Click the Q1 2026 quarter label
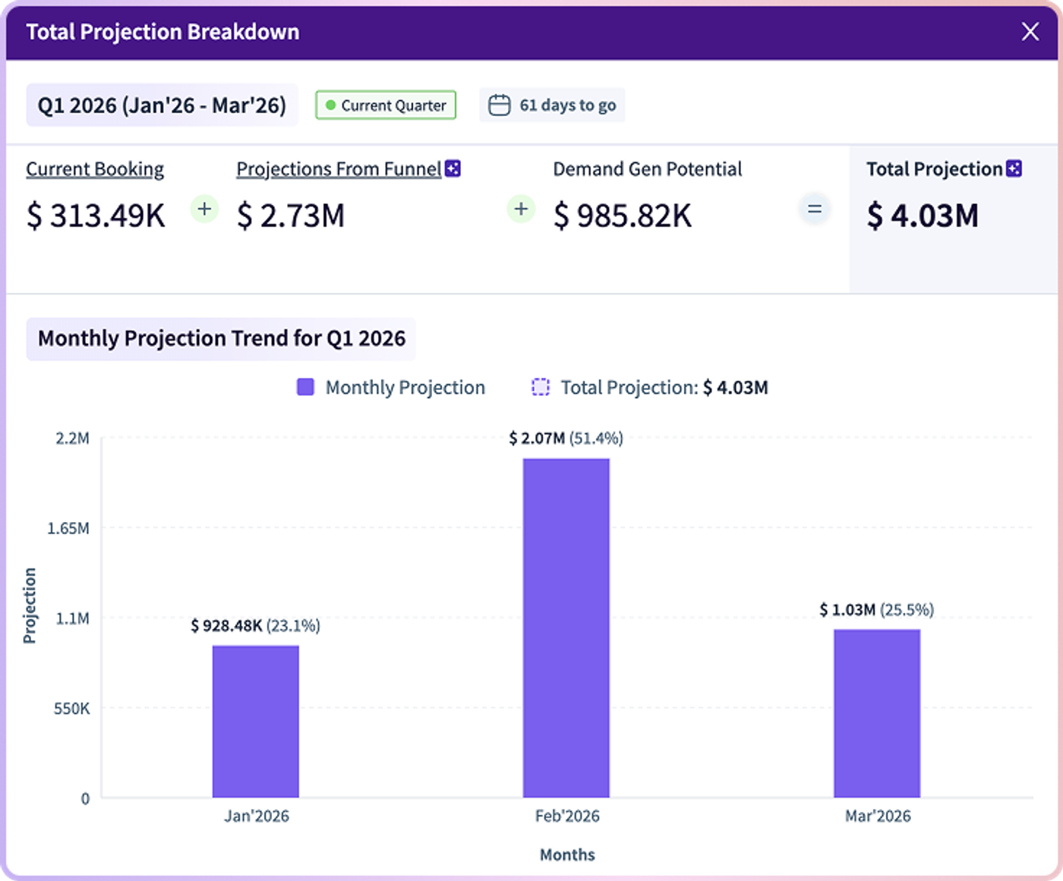 [162, 105]
